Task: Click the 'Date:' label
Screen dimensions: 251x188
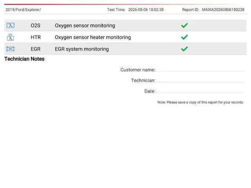Action: [150, 91]
